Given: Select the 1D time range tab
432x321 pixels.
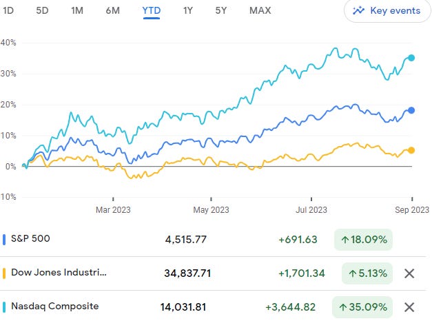Looking at the screenshot, I should click(8, 10).
